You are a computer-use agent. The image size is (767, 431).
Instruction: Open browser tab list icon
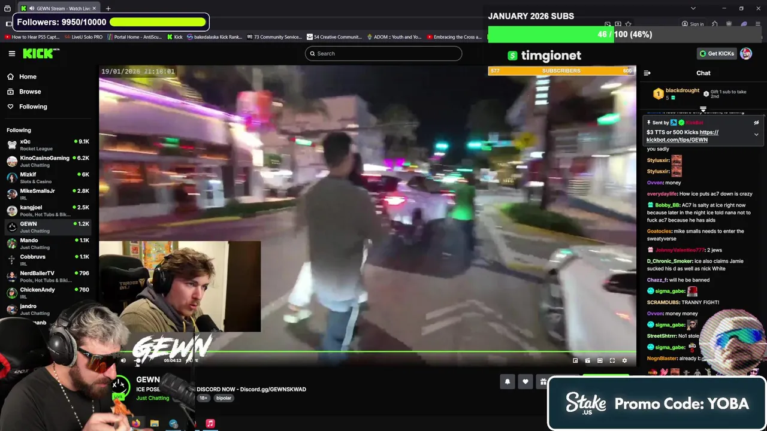pyautogui.click(x=7, y=8)
